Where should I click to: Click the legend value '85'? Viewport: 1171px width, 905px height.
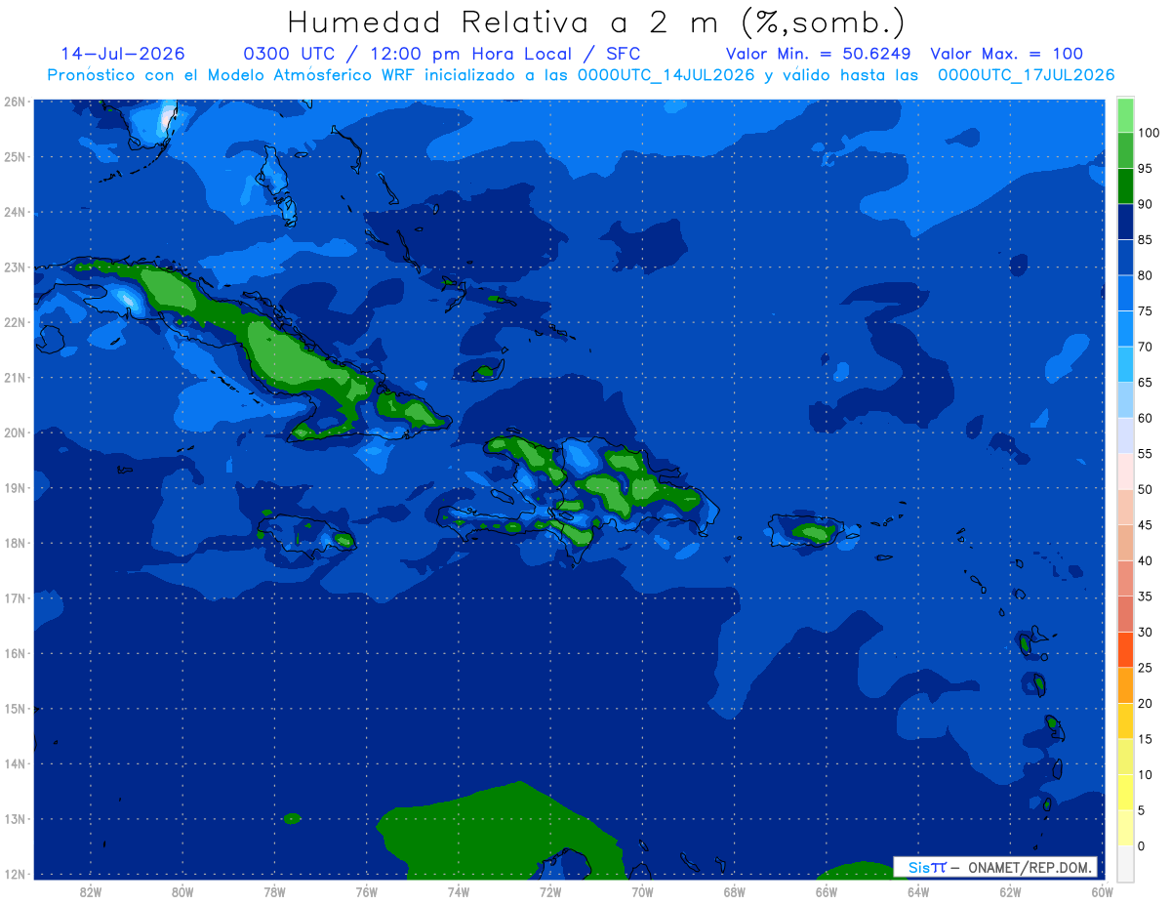coord(1145,240)
